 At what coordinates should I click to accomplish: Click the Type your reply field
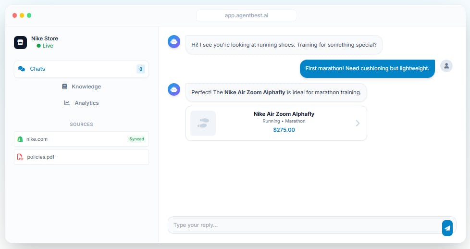[305, 225]
